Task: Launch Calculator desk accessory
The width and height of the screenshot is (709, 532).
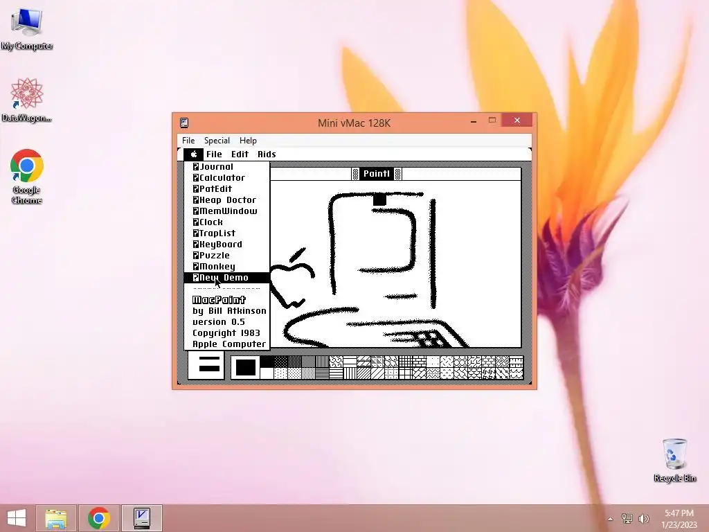Action: click(x=226, y=178)
